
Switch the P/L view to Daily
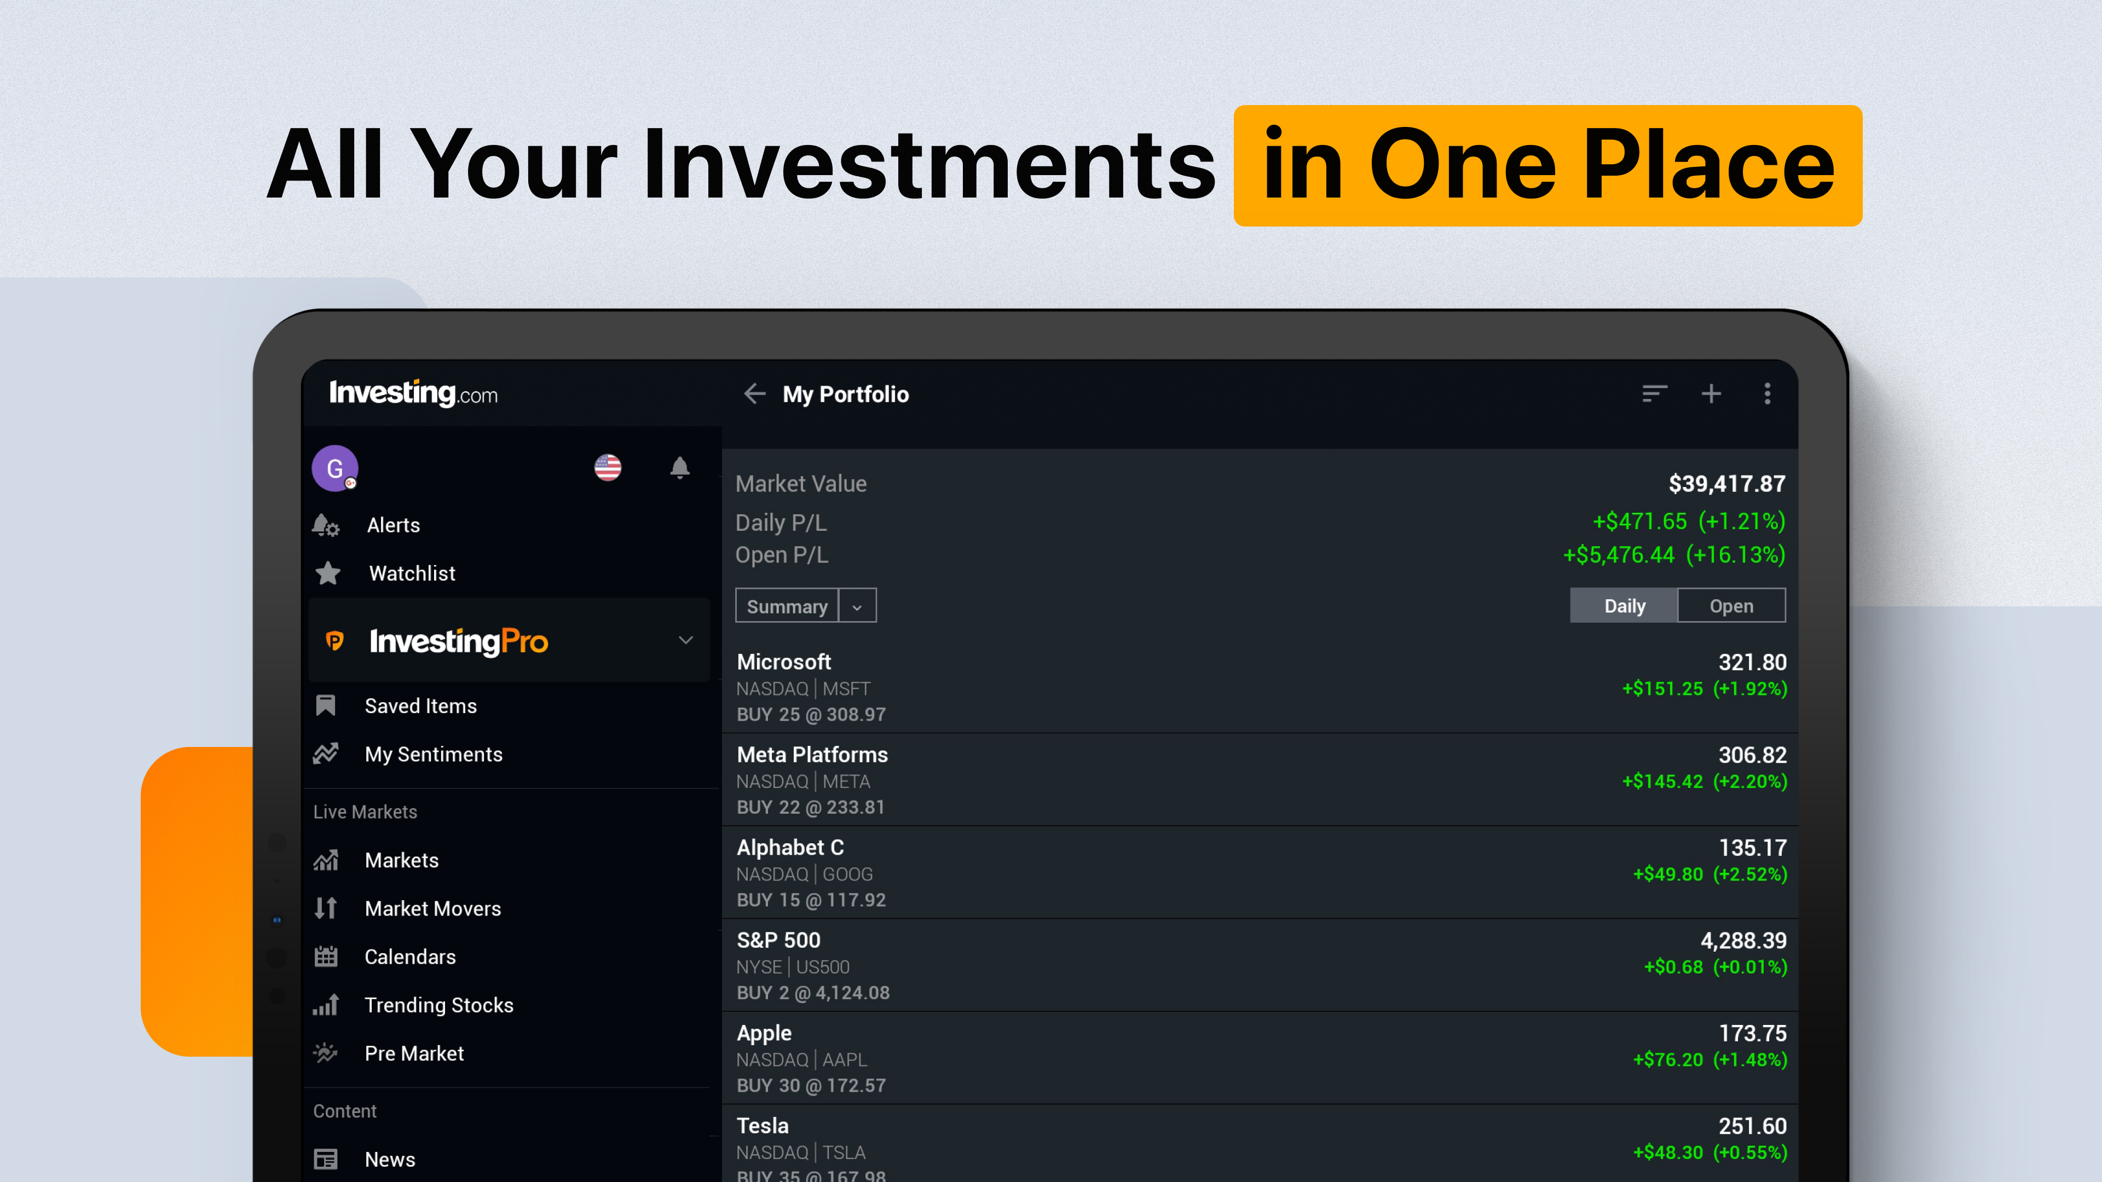click(x=1624, y=605)
